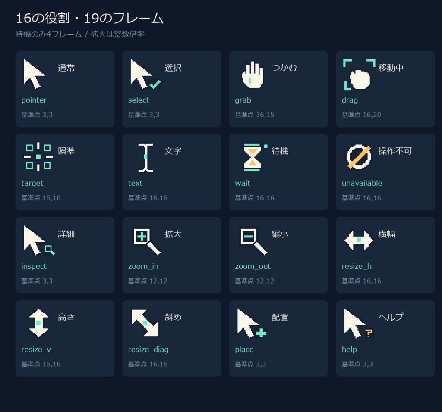Click the 'zoom_in' name label
Image resolution: width=442 pixels, height=412 pixels.
tap(143, 266)
